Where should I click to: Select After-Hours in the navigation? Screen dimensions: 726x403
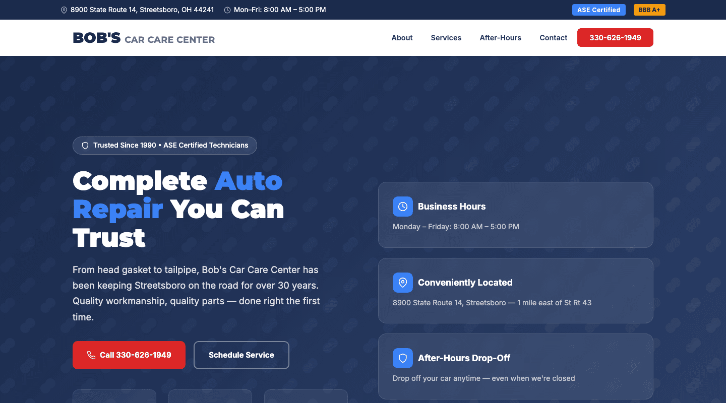(x=500, y=37)
